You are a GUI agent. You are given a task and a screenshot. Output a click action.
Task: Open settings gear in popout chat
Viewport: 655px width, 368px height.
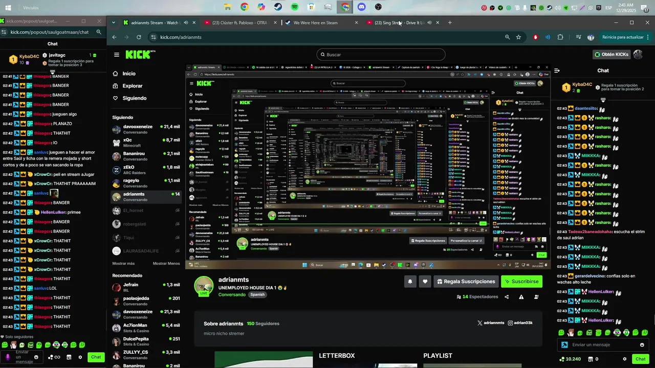tap(80, 357)
